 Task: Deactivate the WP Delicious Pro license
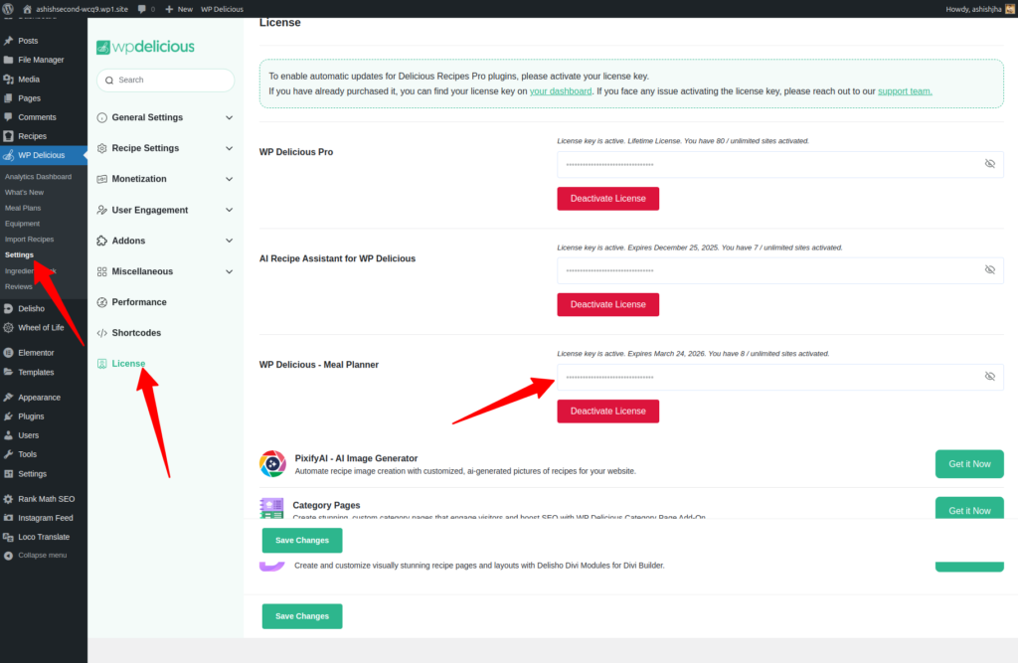tap(607, 199)
